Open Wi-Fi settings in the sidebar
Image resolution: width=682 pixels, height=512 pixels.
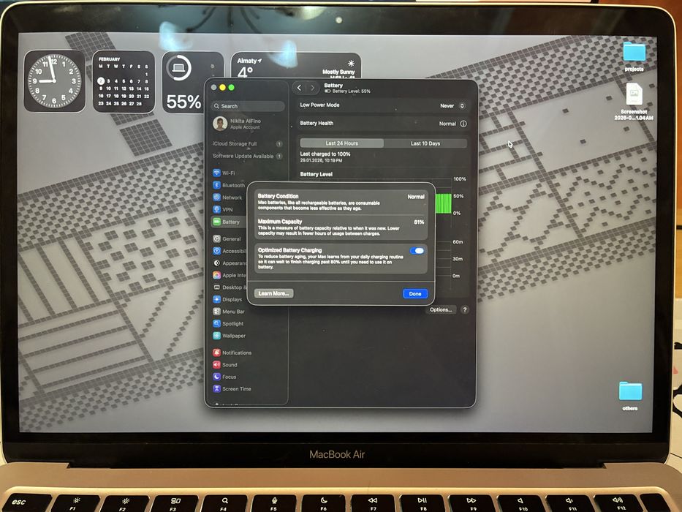pyautogui.click(x=224, y=173)
